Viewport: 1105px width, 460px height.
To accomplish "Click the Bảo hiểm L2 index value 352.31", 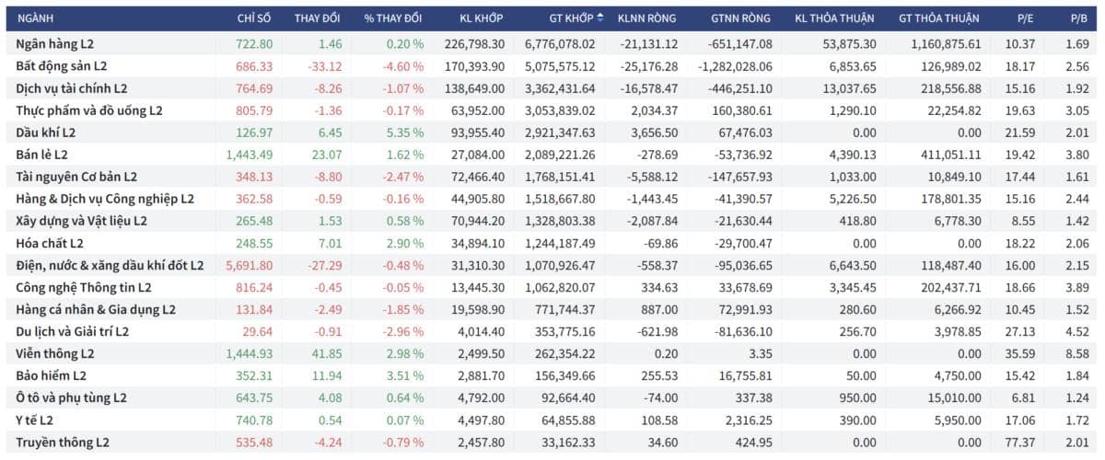I will tap(254, 375).
